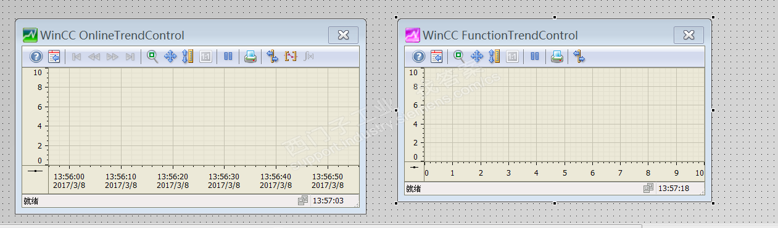Print the OnlineTrendControl trend
Screen dimensions: 778x228
250,57
